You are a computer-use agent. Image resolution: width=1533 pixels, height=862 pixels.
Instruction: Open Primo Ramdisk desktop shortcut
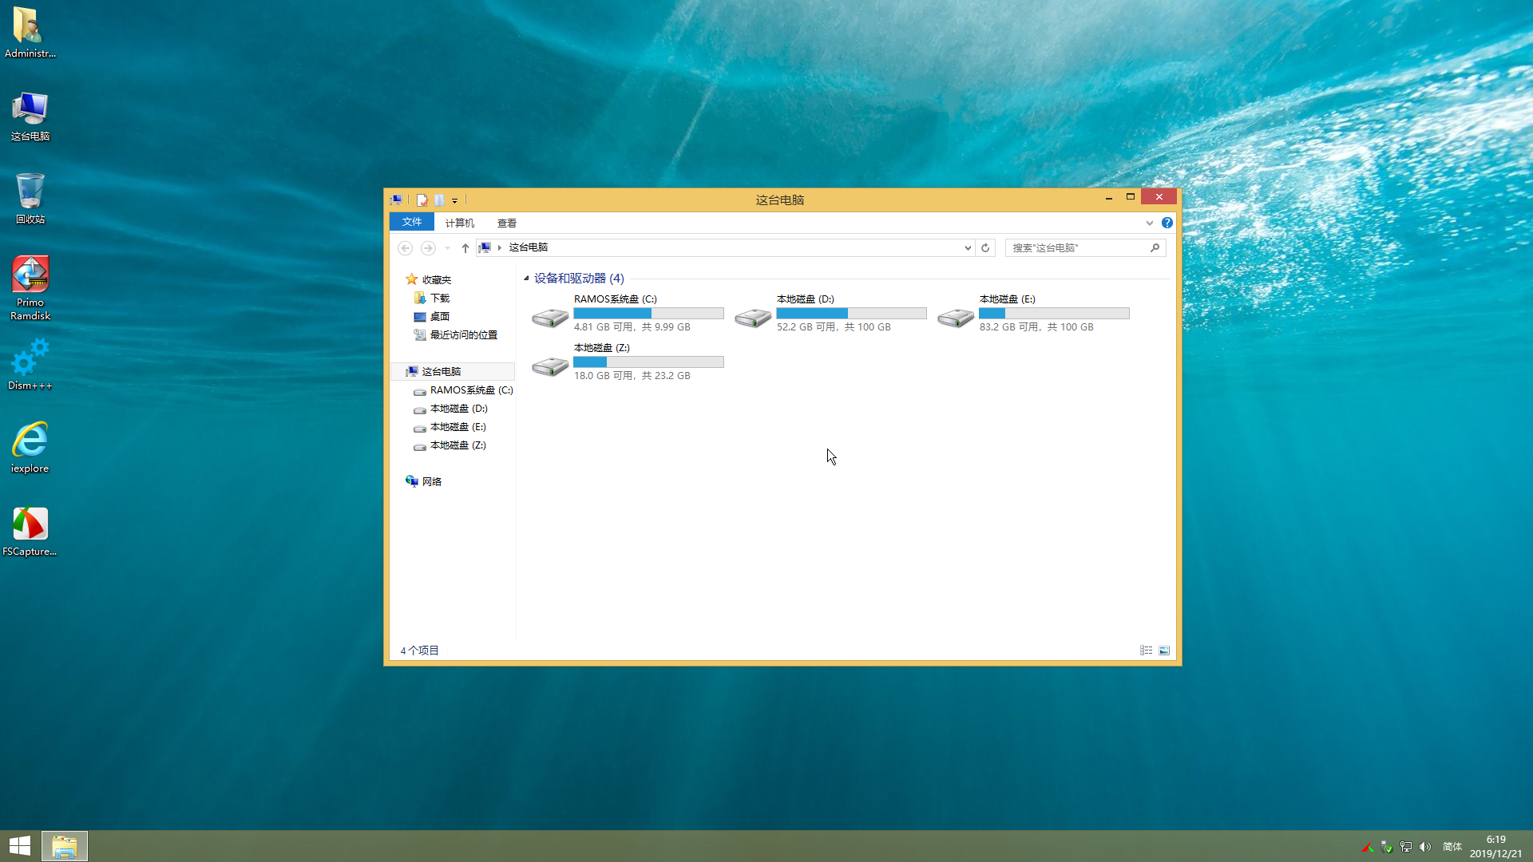tap(30, 288)
